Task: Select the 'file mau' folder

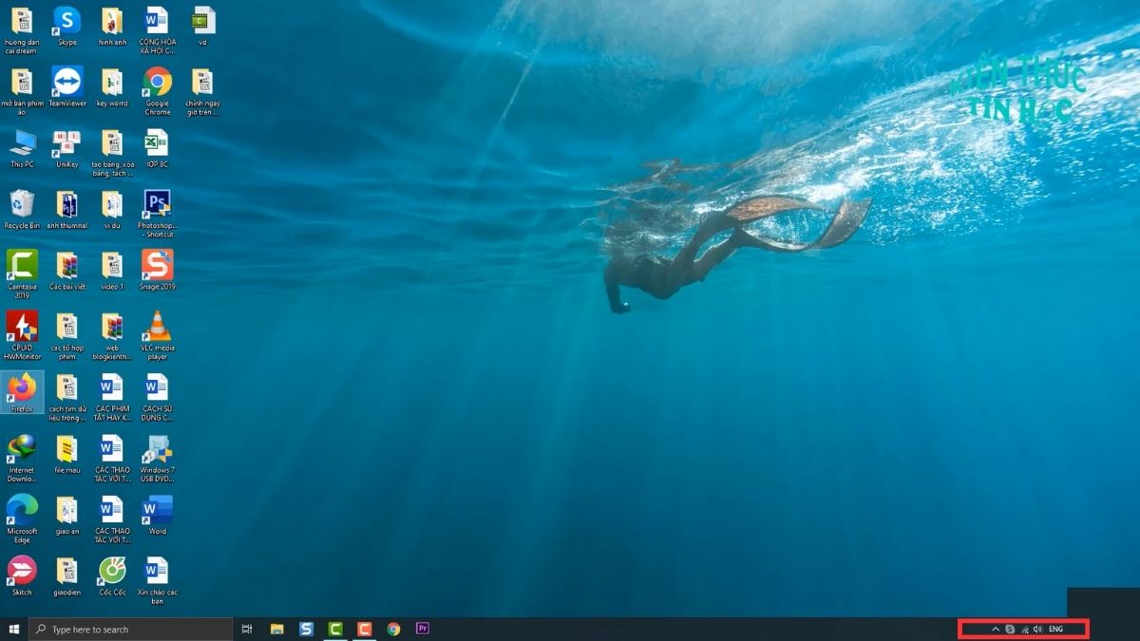Action: (66, 454)
